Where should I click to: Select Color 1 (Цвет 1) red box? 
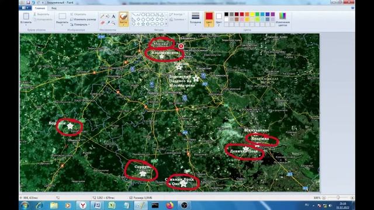click(209, 19)
